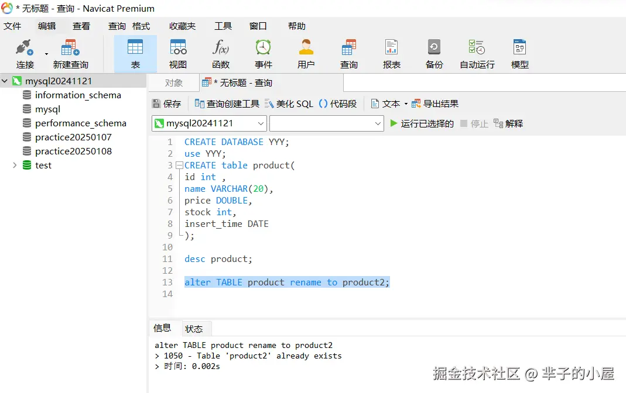
Task: Open the 事件 events toolbar icon
Action: tap(264, 54)
